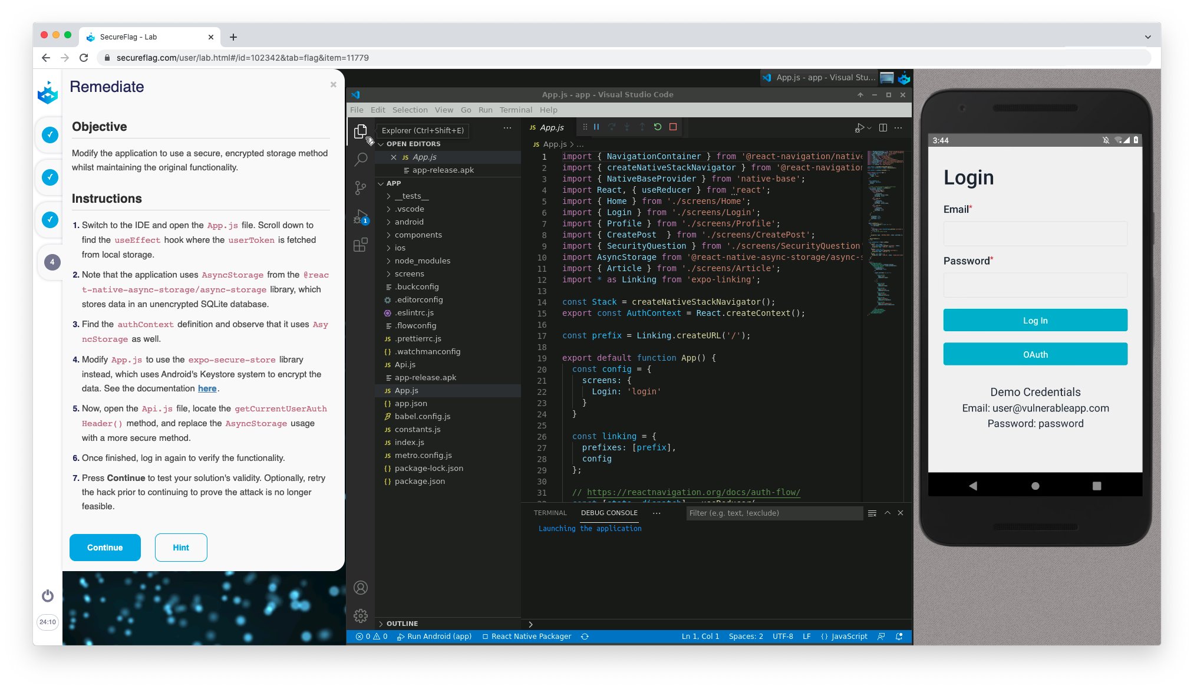
Task: Open the Terminal menu
Action: click(516, 110)
